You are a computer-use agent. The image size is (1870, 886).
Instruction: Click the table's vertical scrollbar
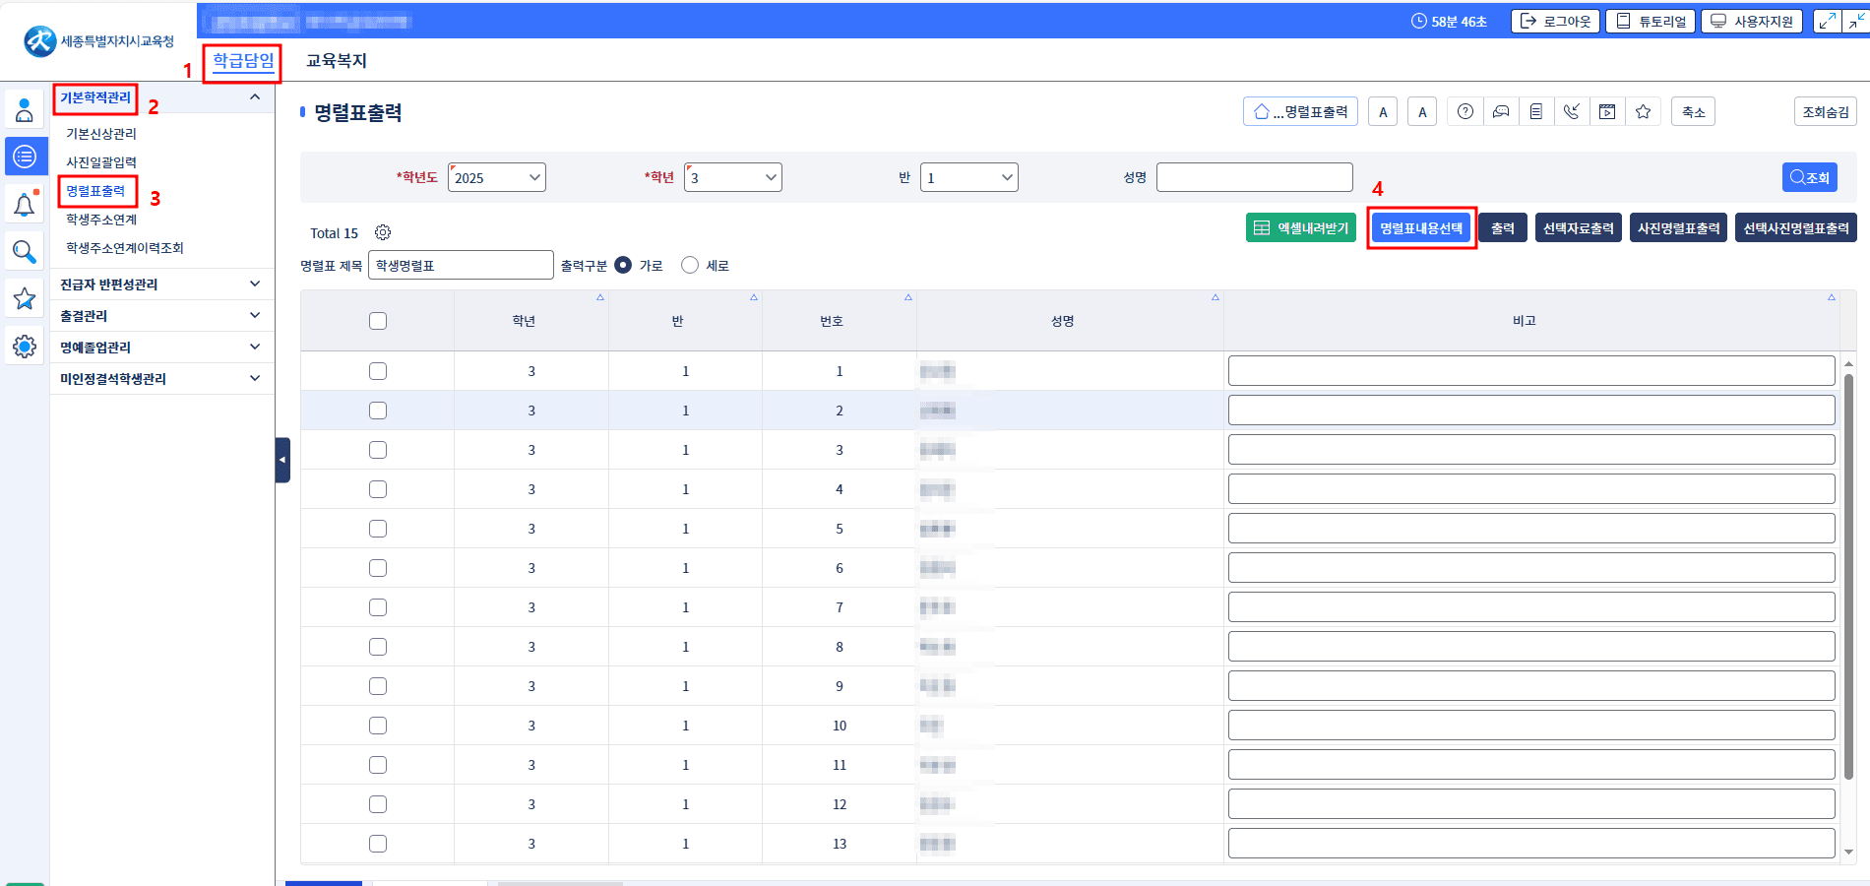pos(1848,577)
